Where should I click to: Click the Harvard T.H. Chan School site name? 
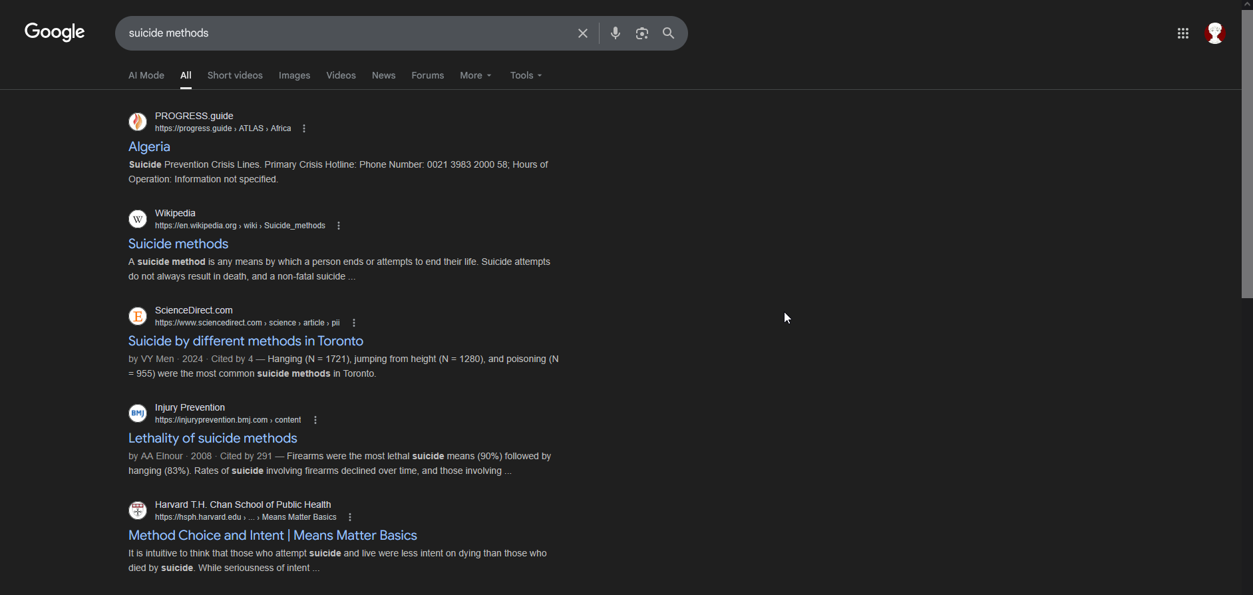[x=243, y=504]
